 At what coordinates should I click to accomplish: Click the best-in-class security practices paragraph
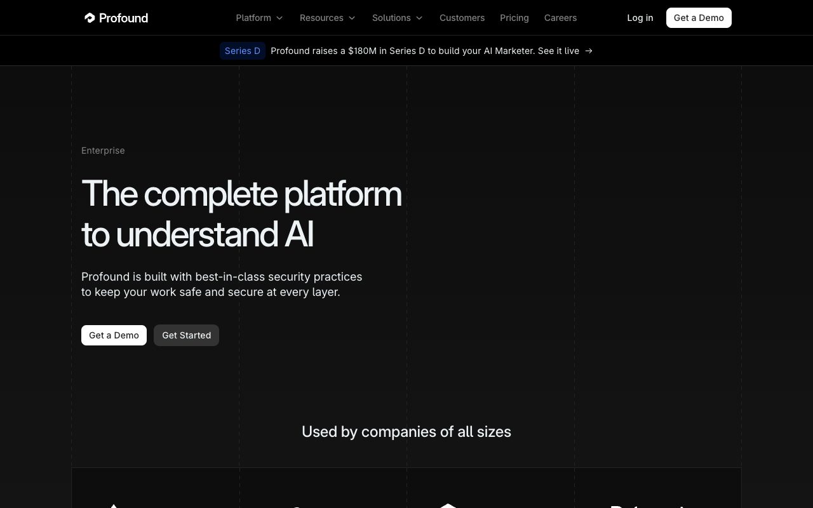click(x=222, y=284)
